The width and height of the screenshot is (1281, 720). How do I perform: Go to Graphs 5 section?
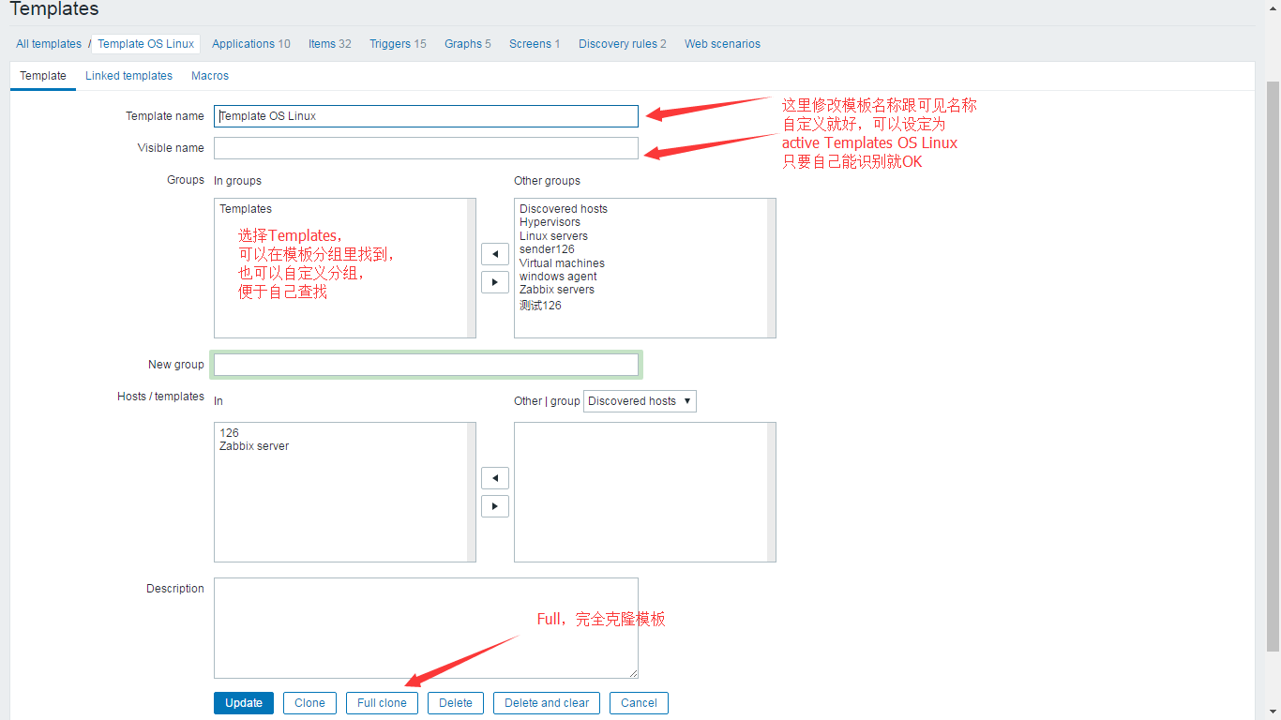[x=468, y=44]
